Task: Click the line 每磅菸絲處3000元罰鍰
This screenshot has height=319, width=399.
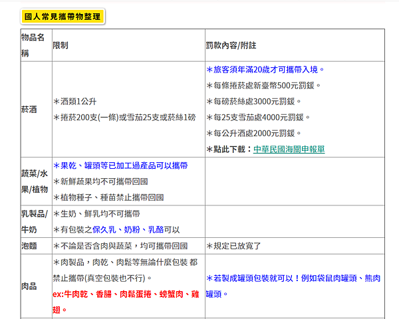Action: pos(254,102)
